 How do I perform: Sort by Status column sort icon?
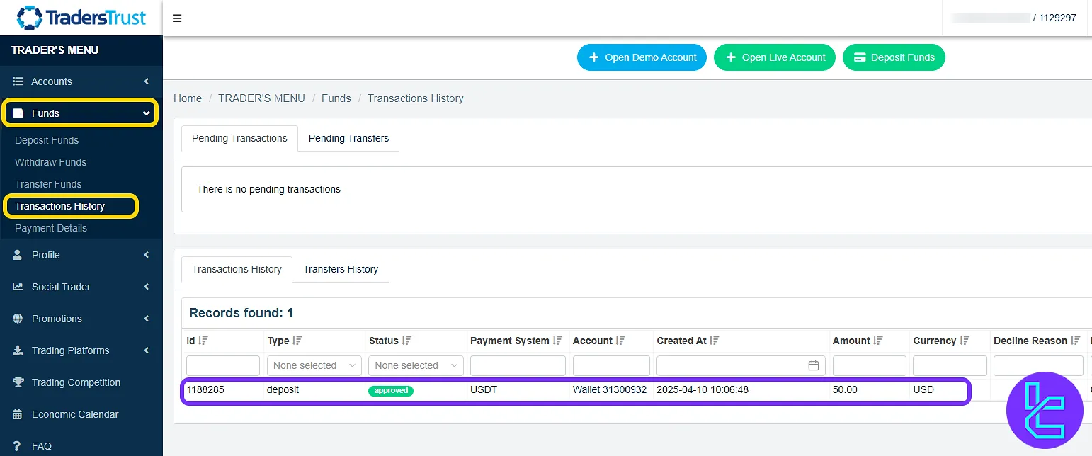tap(406, 341)
